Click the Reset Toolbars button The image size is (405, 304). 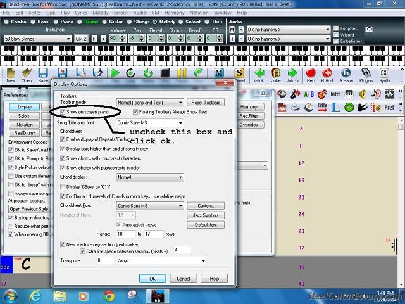click(x=206, y=103)
